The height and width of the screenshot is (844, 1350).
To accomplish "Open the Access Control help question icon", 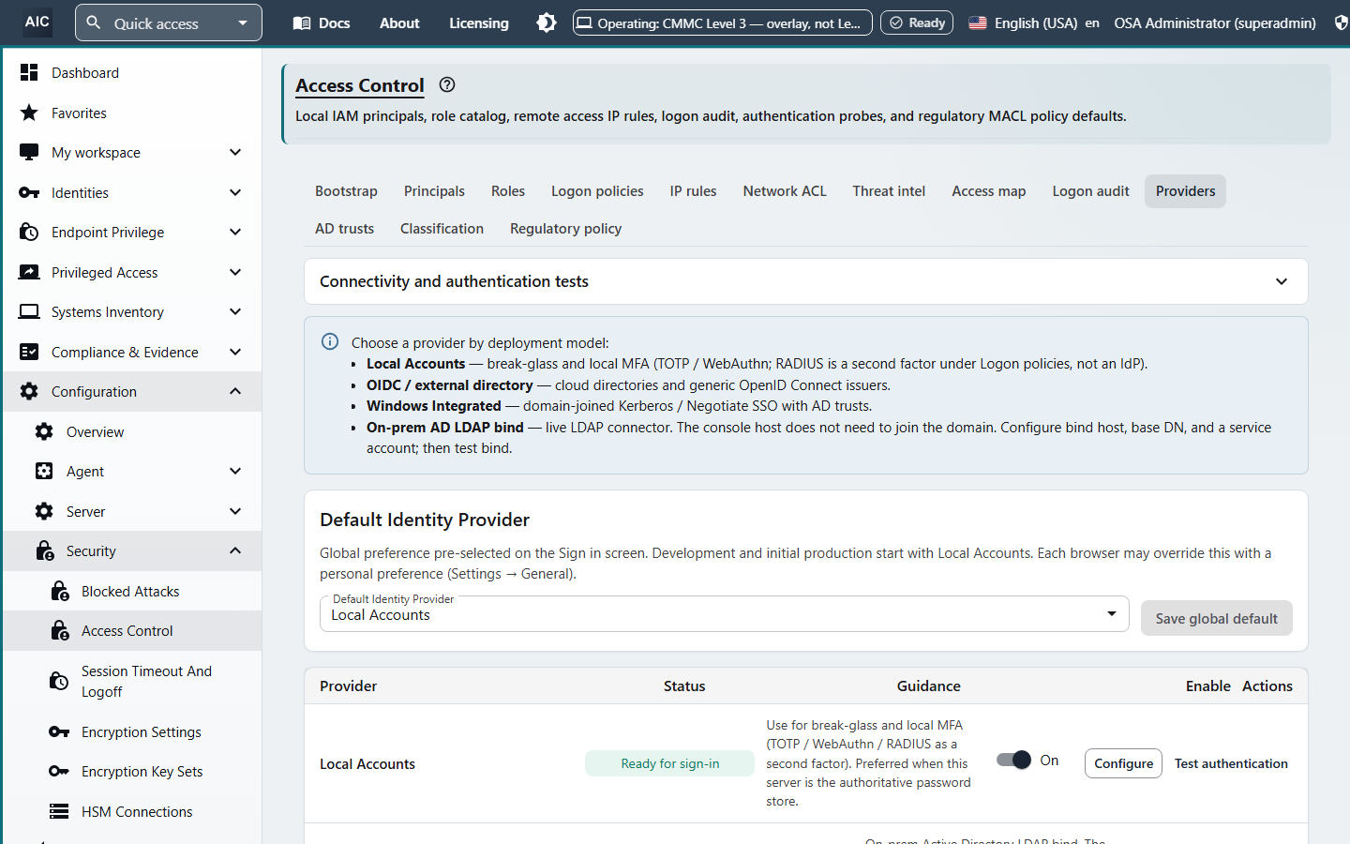I will 447,84.
